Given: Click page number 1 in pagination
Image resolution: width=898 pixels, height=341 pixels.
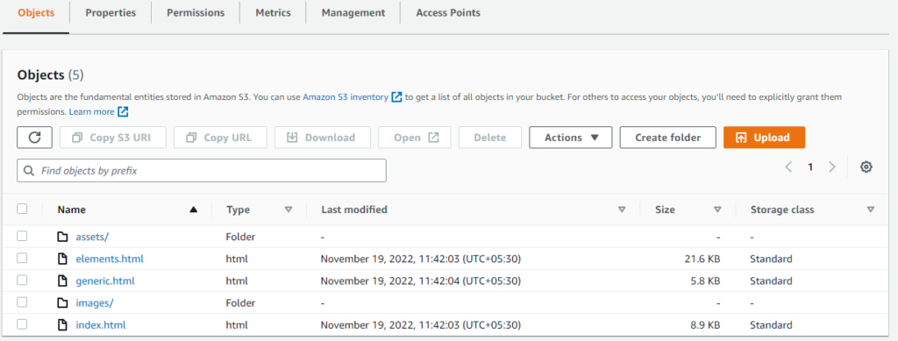Looking at the screenshot, I should click(x=810, y=167).
